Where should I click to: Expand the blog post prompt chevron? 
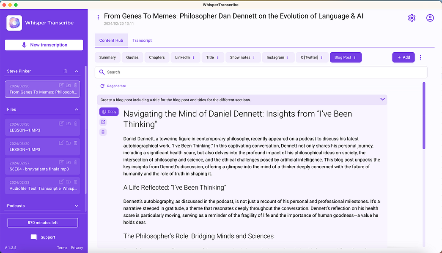click(382, 99)
